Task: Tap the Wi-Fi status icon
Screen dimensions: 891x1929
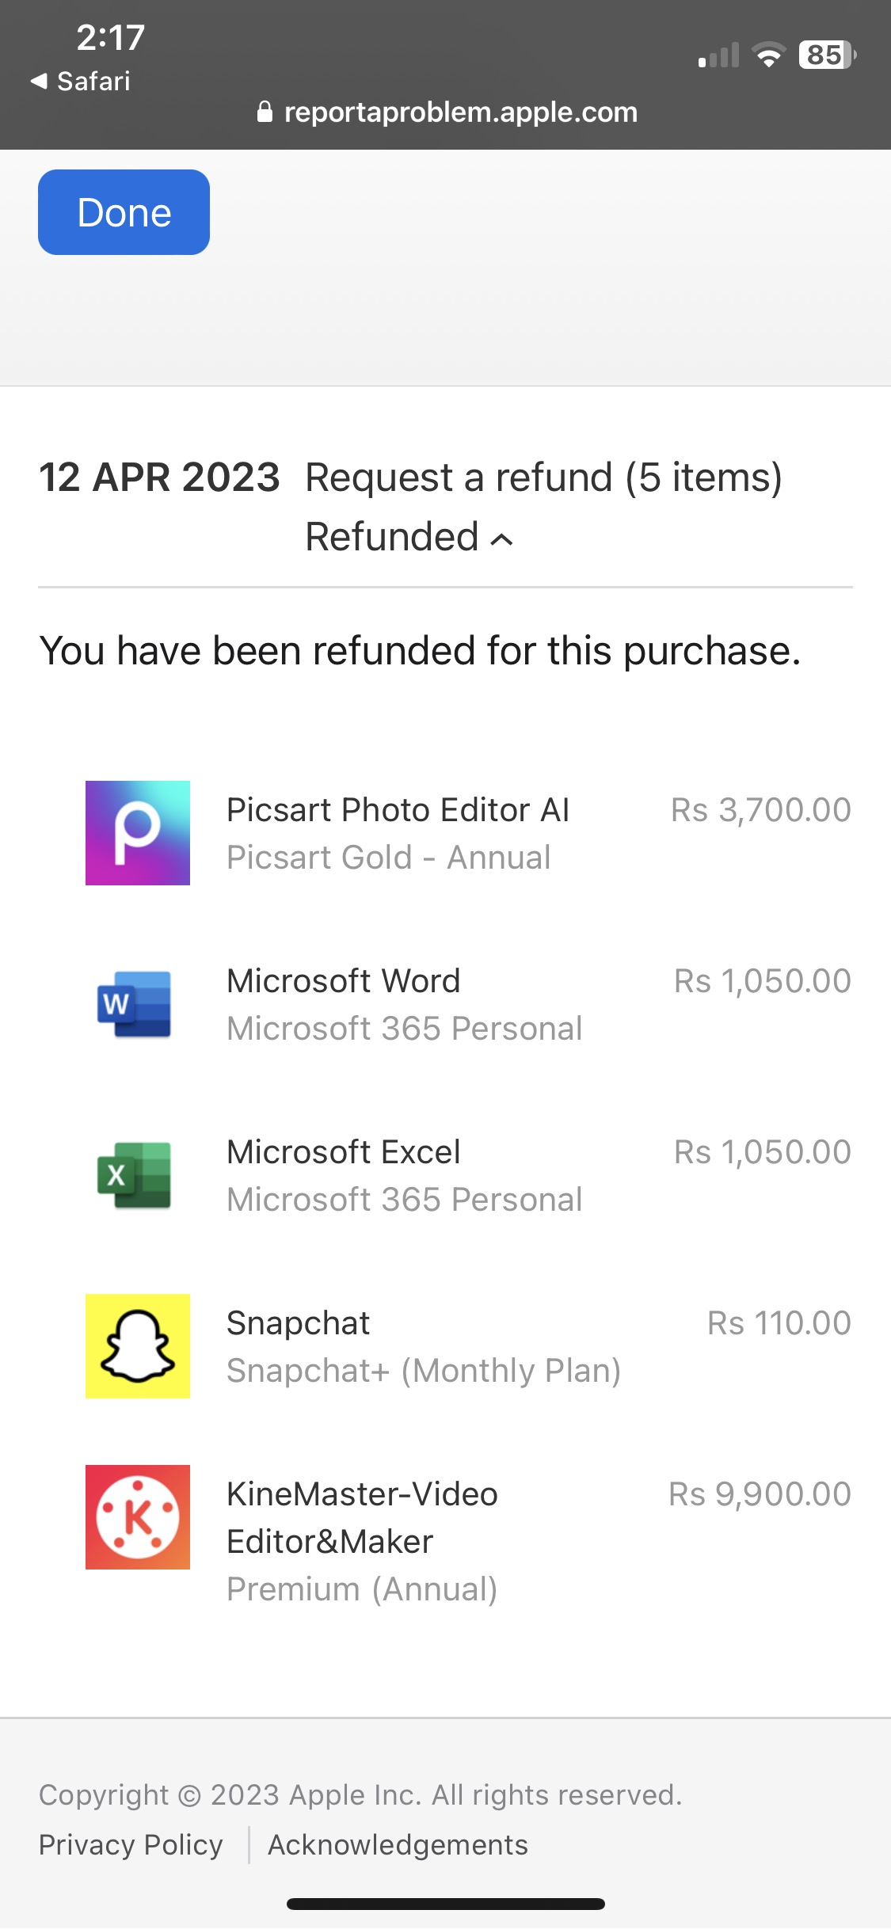Action: (767, 55)
